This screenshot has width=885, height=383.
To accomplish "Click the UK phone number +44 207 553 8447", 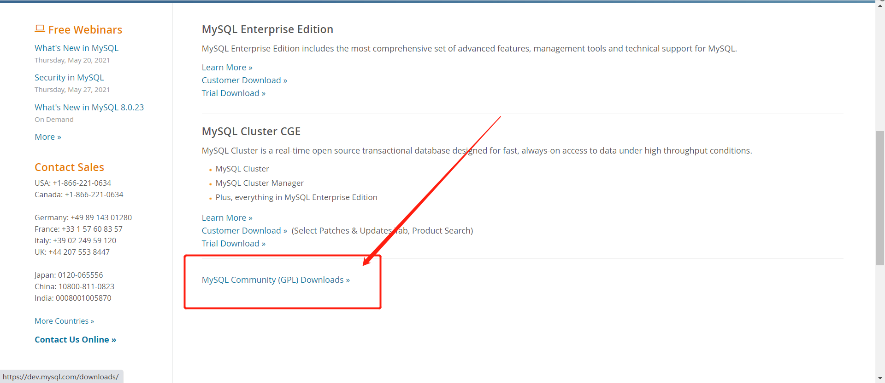I will tap(79, 252).
